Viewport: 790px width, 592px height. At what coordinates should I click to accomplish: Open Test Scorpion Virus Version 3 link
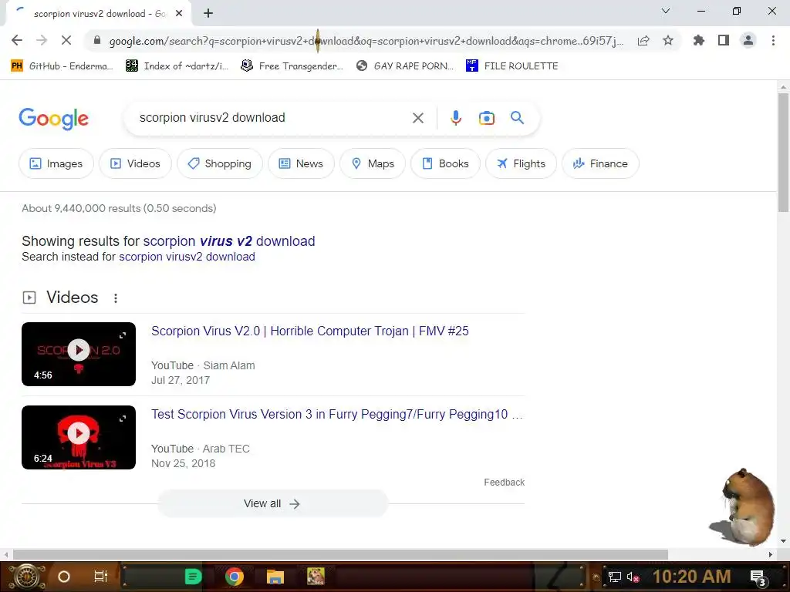336,414
